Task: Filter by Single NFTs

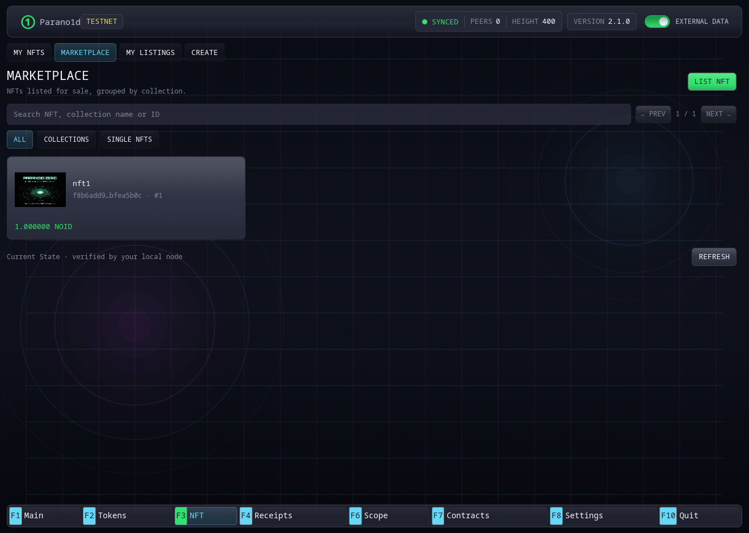Action: pyautogui.click(x=129, y=139)
